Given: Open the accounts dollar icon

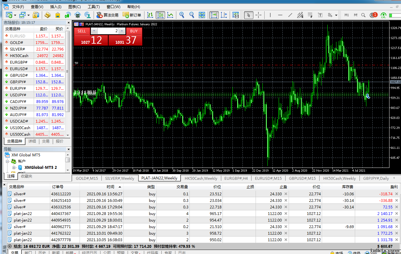Looking at the screenshot, I should coord(36,15).
